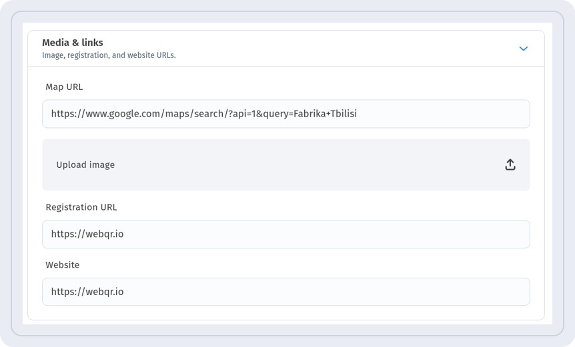Click the Upload image area
The height and width of the screenshot is (347, 575).
(x=286, y=165)
